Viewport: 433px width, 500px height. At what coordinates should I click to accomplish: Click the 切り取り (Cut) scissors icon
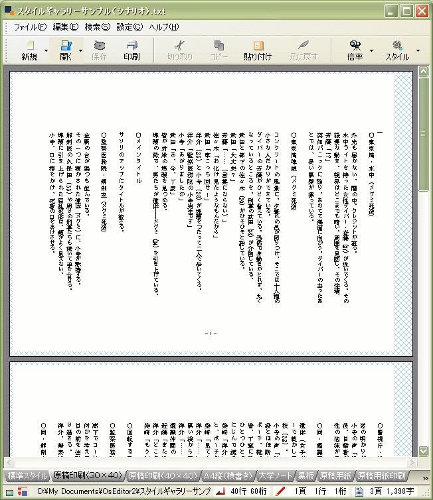click(179, 45)
